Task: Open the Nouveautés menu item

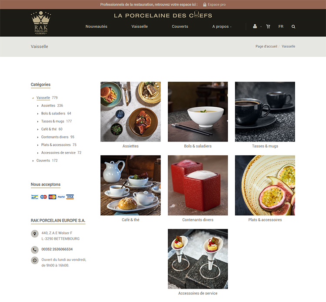Action: pos(96,26)
